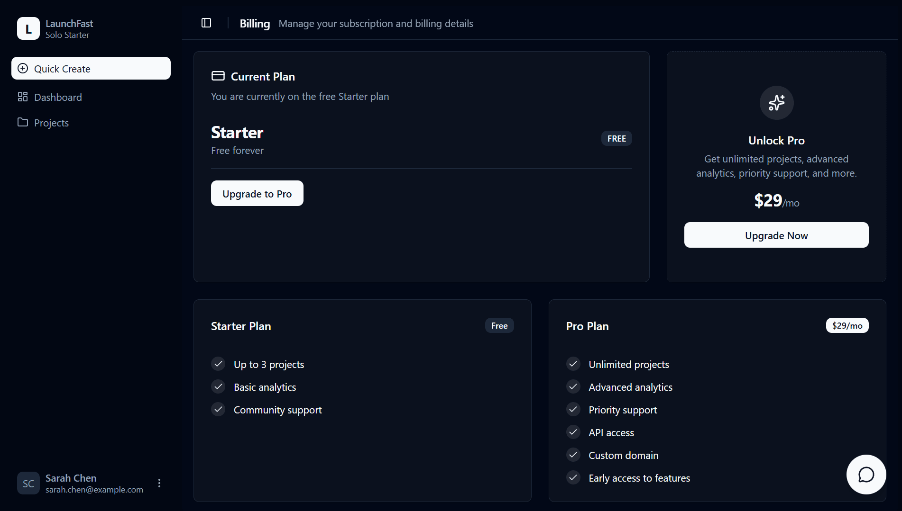The width and height of the screenshot is (902, 511).
Task: Click the checkmark beside Community support
Action: (218, 409)
